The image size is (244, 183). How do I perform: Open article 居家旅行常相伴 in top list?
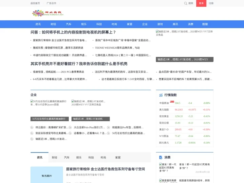coord(60,40)
